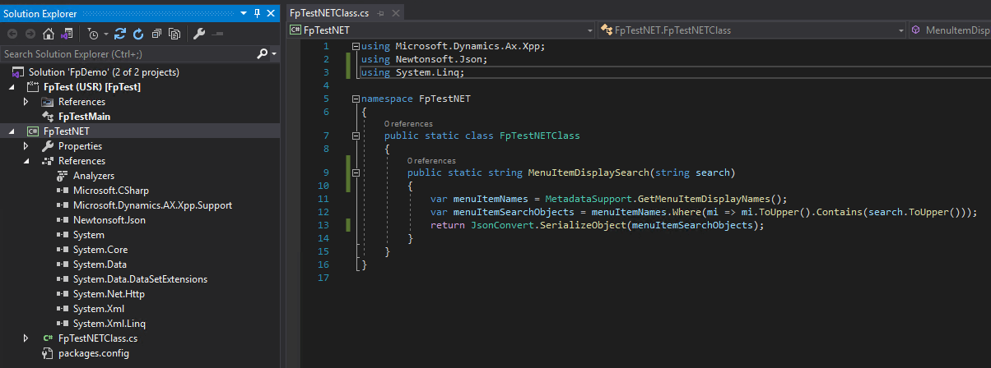Click the packages.config file icon
This screenshot has height=368, width=991.
(x=48, y=353)
